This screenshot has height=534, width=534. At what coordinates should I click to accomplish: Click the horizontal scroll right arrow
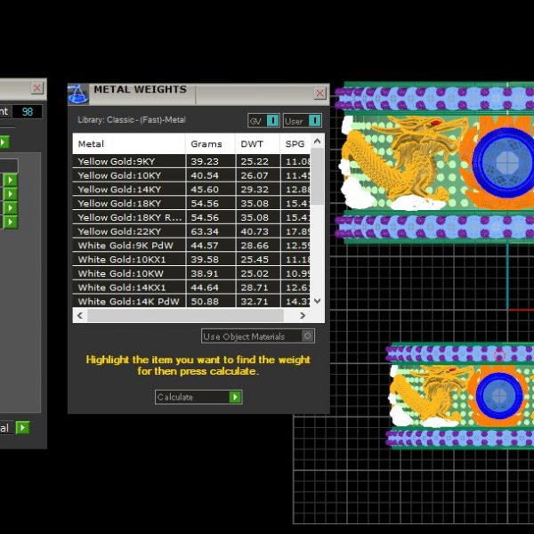tap(302, 315)
